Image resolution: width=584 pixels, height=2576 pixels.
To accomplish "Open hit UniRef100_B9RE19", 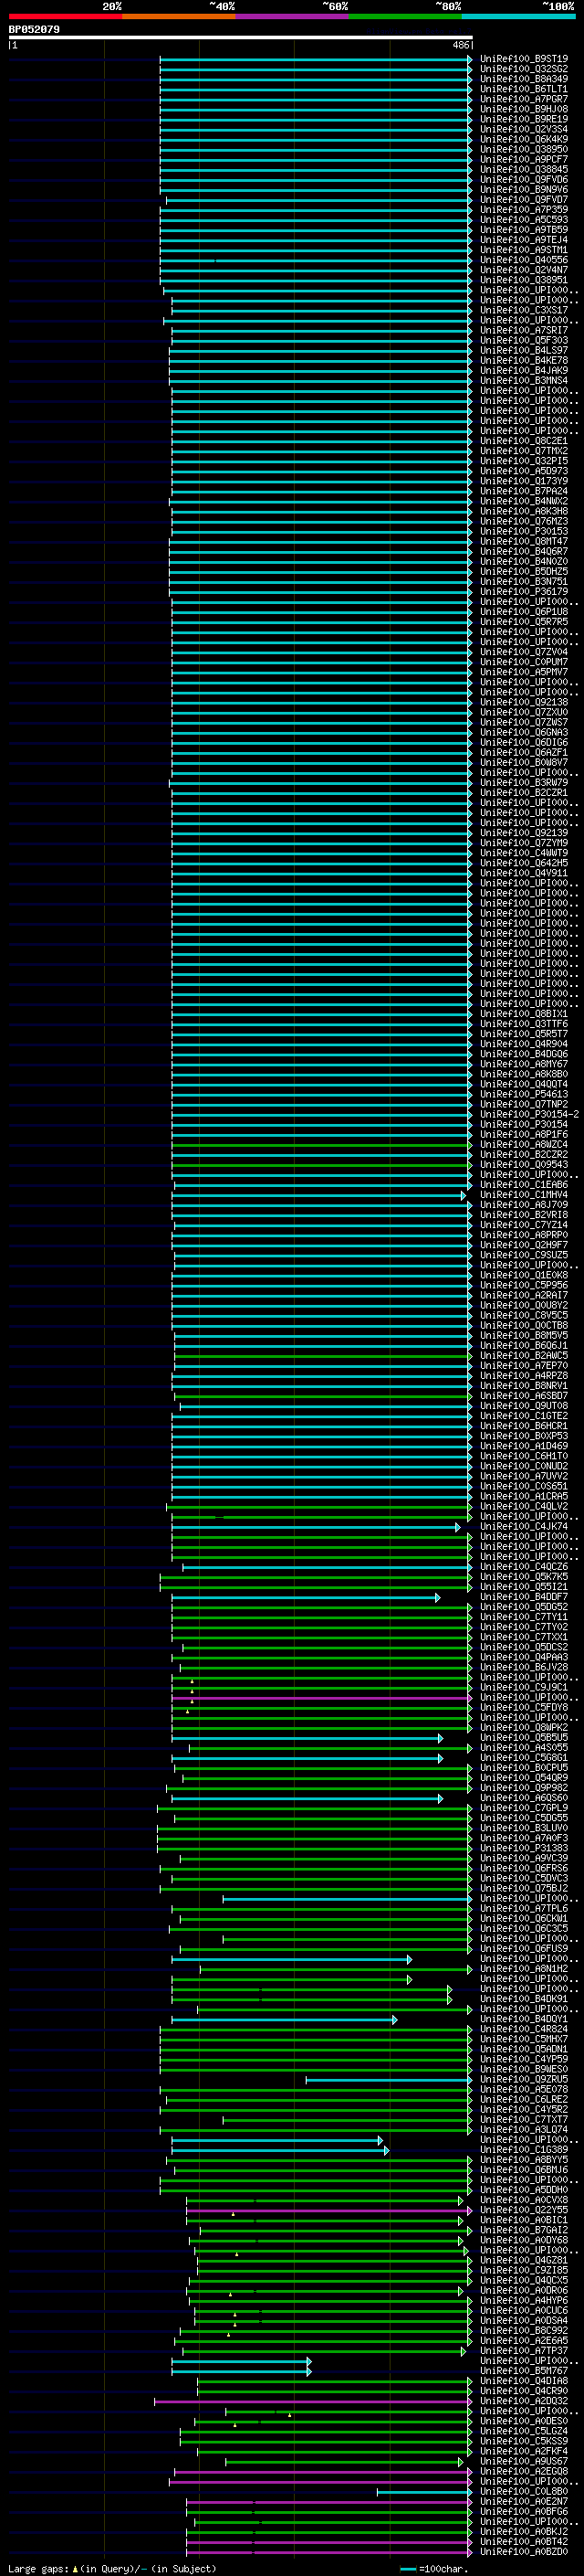I will click(x=524, y=119).
